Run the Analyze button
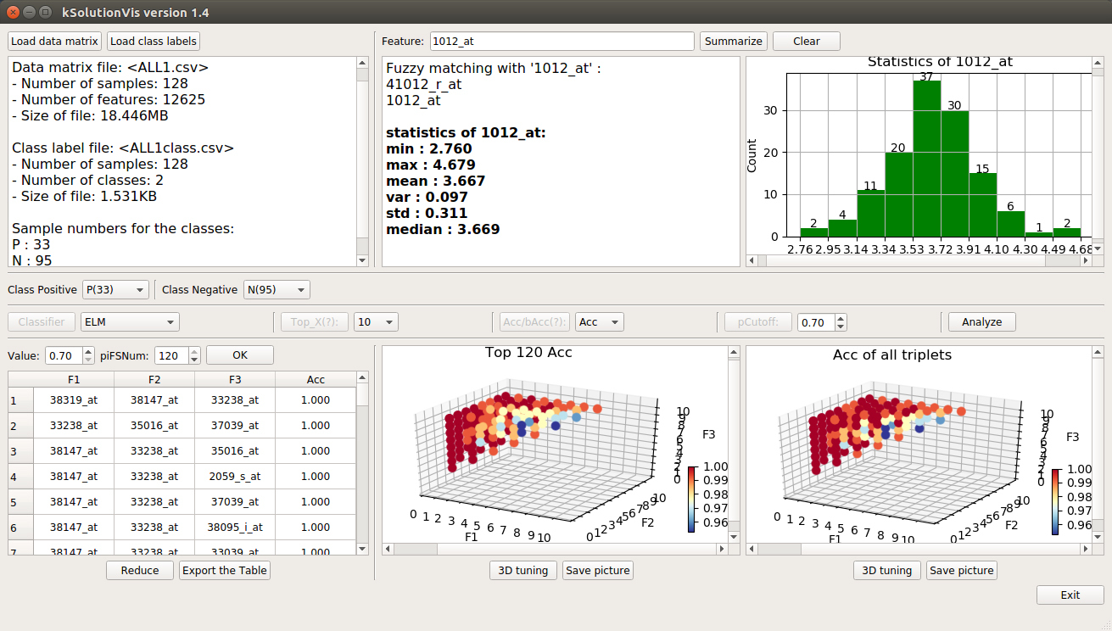Viewport: 1112px width, 631px height. point(981,322)
